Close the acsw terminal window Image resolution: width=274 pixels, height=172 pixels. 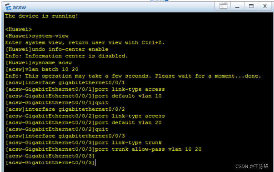[x=265, y=6]
